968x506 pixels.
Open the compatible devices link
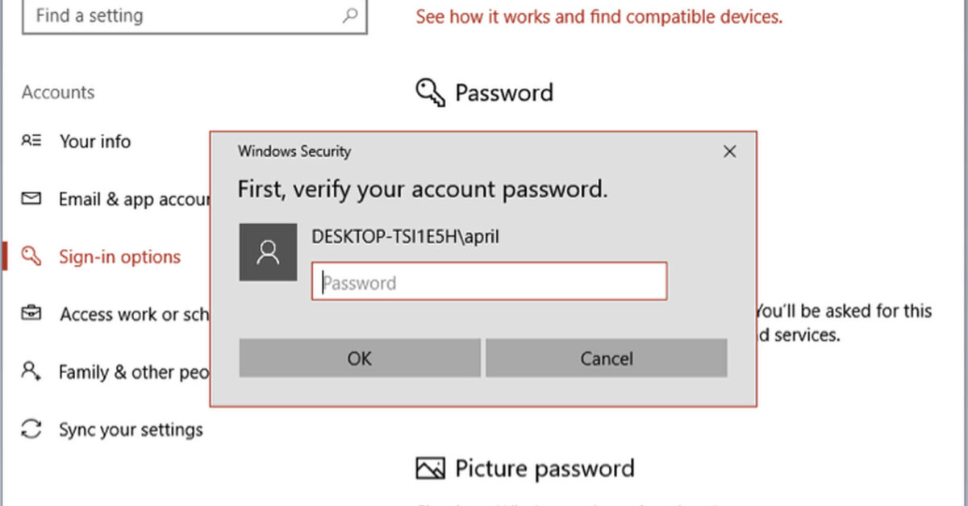(x=599, y=16)
